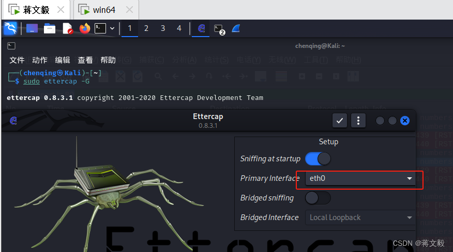The height and width of the screenshot is (252, 453).
Task: Open the Bridged Interface Local Loopback dropdown
Action: (x=360, y=217)
